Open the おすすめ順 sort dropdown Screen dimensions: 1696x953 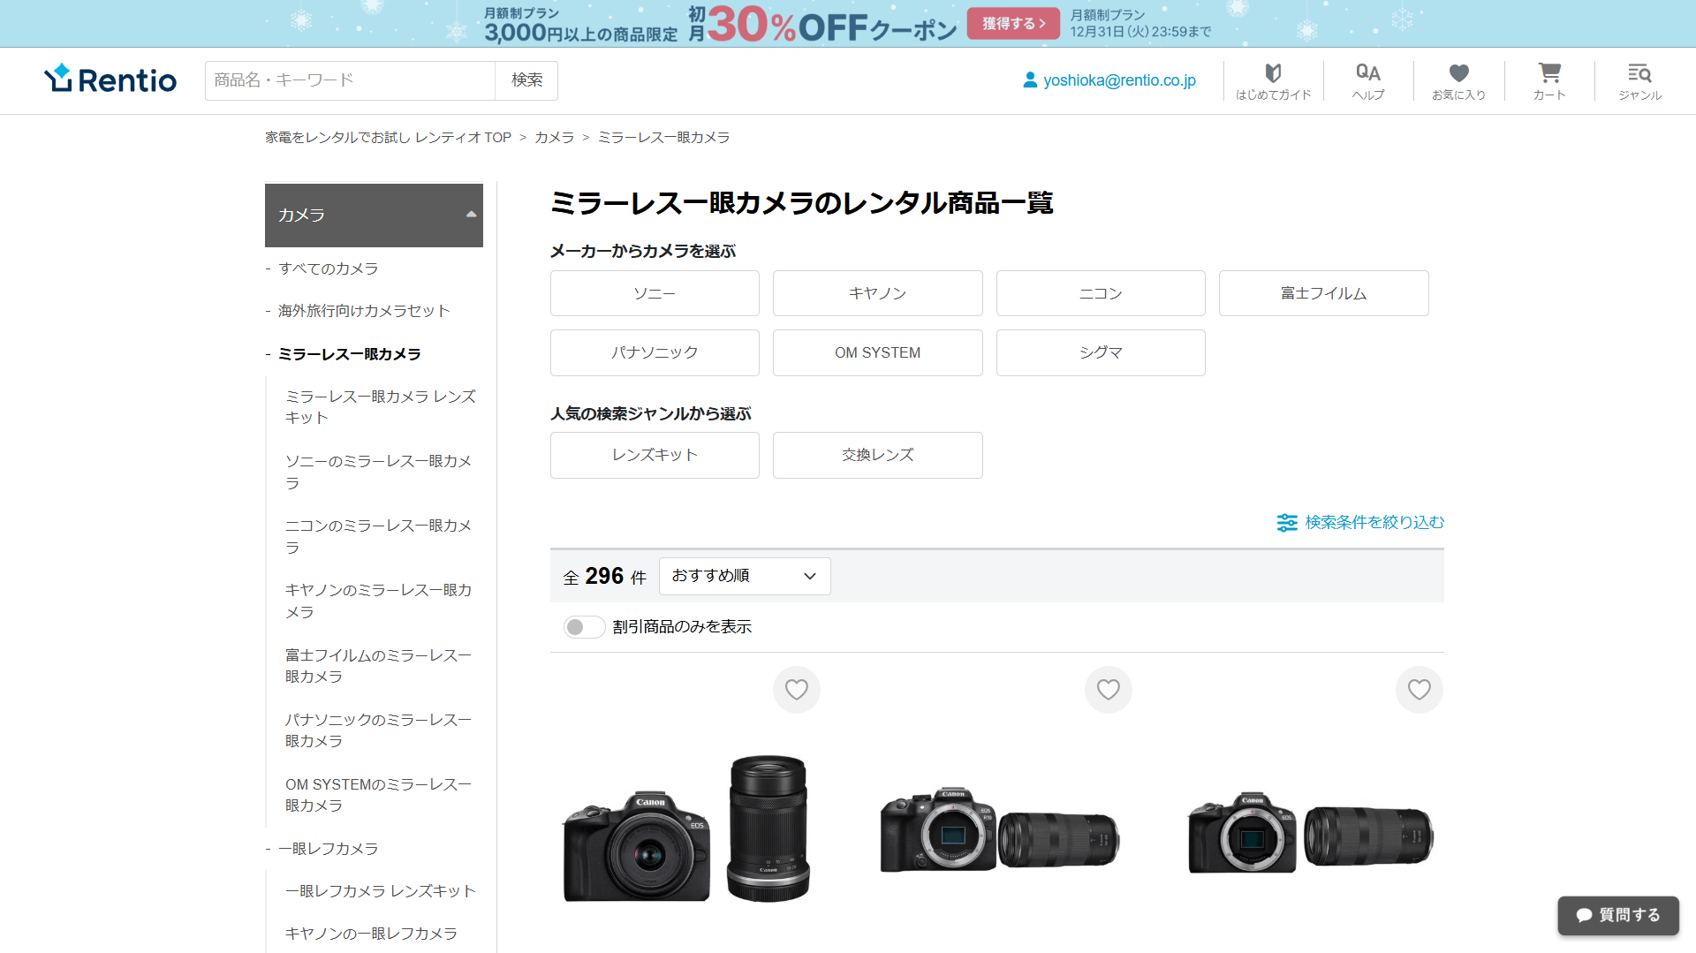tap(745, 576)
